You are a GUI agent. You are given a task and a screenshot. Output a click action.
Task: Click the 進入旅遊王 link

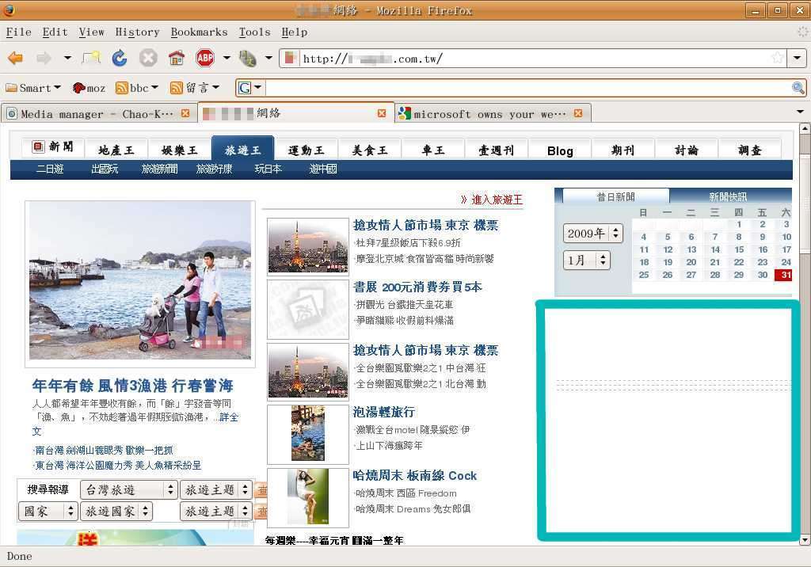coord(491,200)
